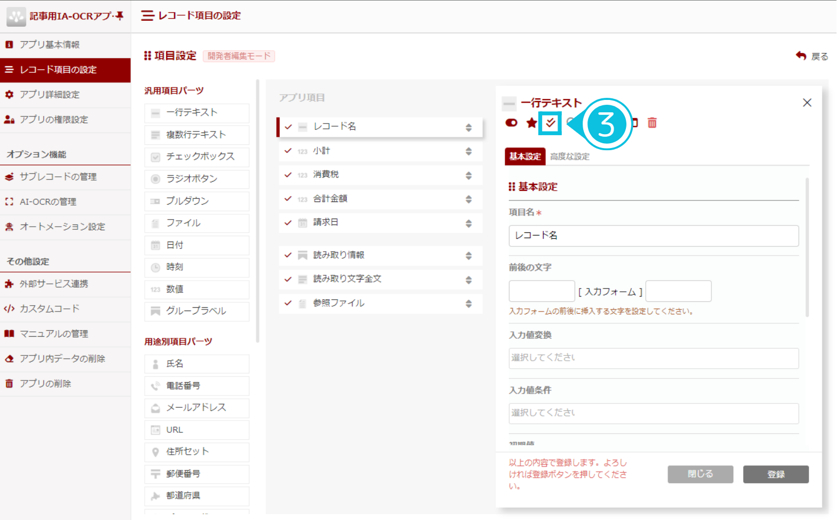Click the 数値 123 part icon
The width and height of the screenshot is (839, 520).
click(x=155, y=290)
